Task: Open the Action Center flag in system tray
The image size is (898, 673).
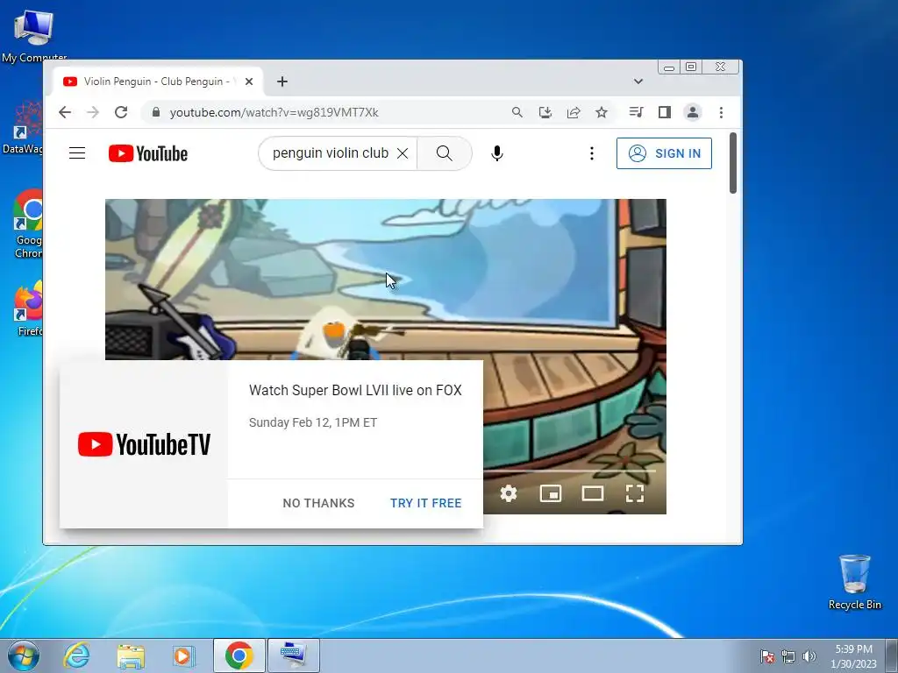Action: pyautogui.click(x=766, y=656)
